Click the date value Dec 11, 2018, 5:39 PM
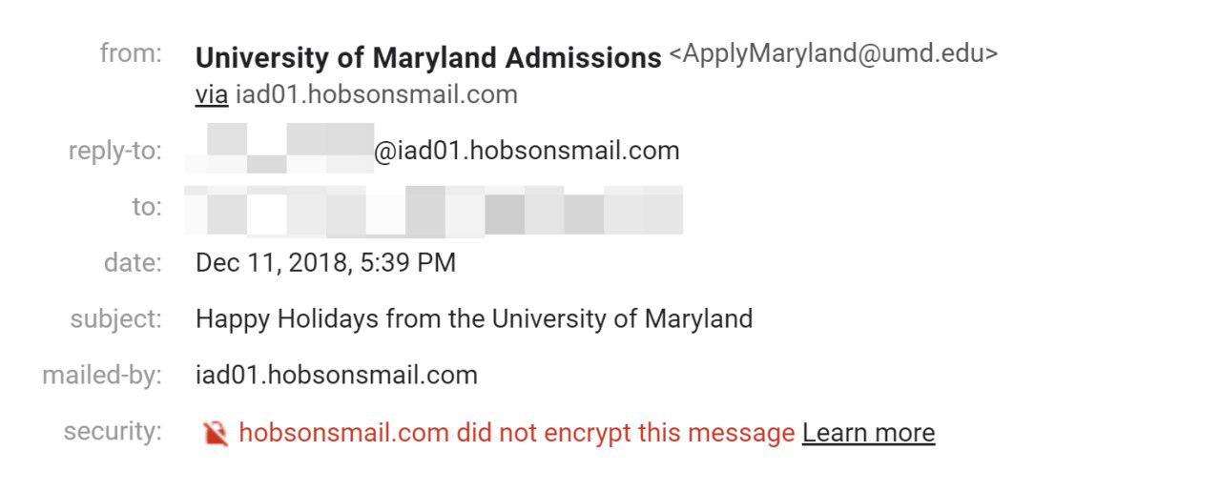Image resolution: width=1221 pixels, height=491 pixels. 325,262
